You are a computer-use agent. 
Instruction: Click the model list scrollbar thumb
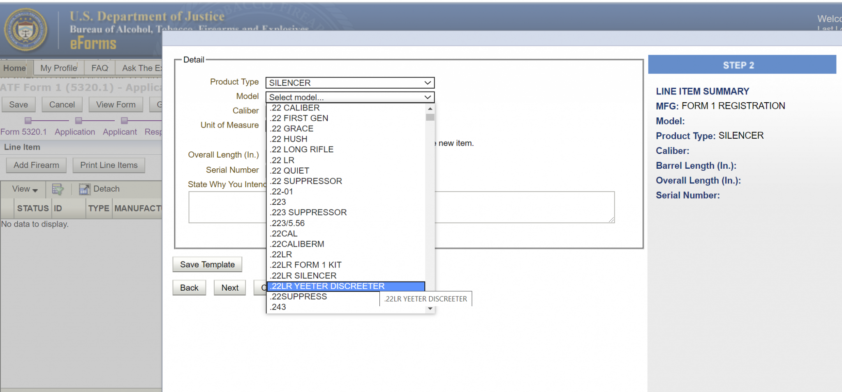point(430,117)
